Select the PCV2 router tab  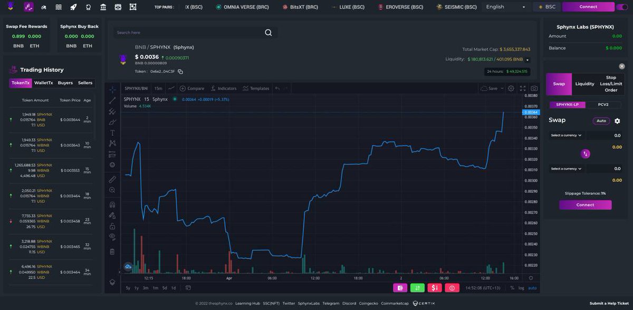603,104
